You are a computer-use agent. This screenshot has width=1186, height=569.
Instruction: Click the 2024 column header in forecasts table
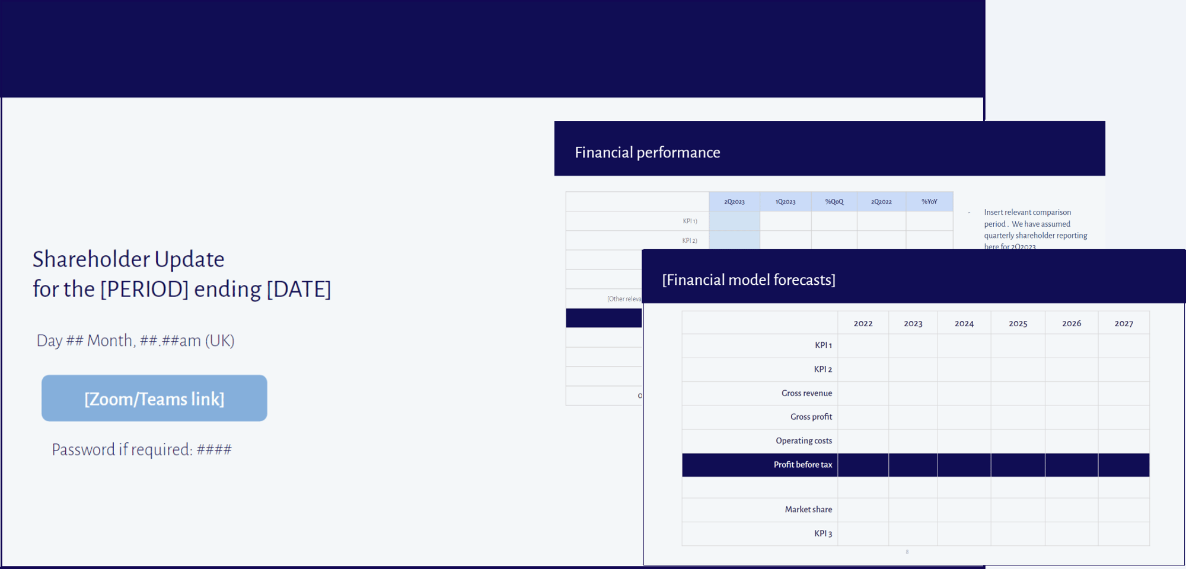(964, 323)
